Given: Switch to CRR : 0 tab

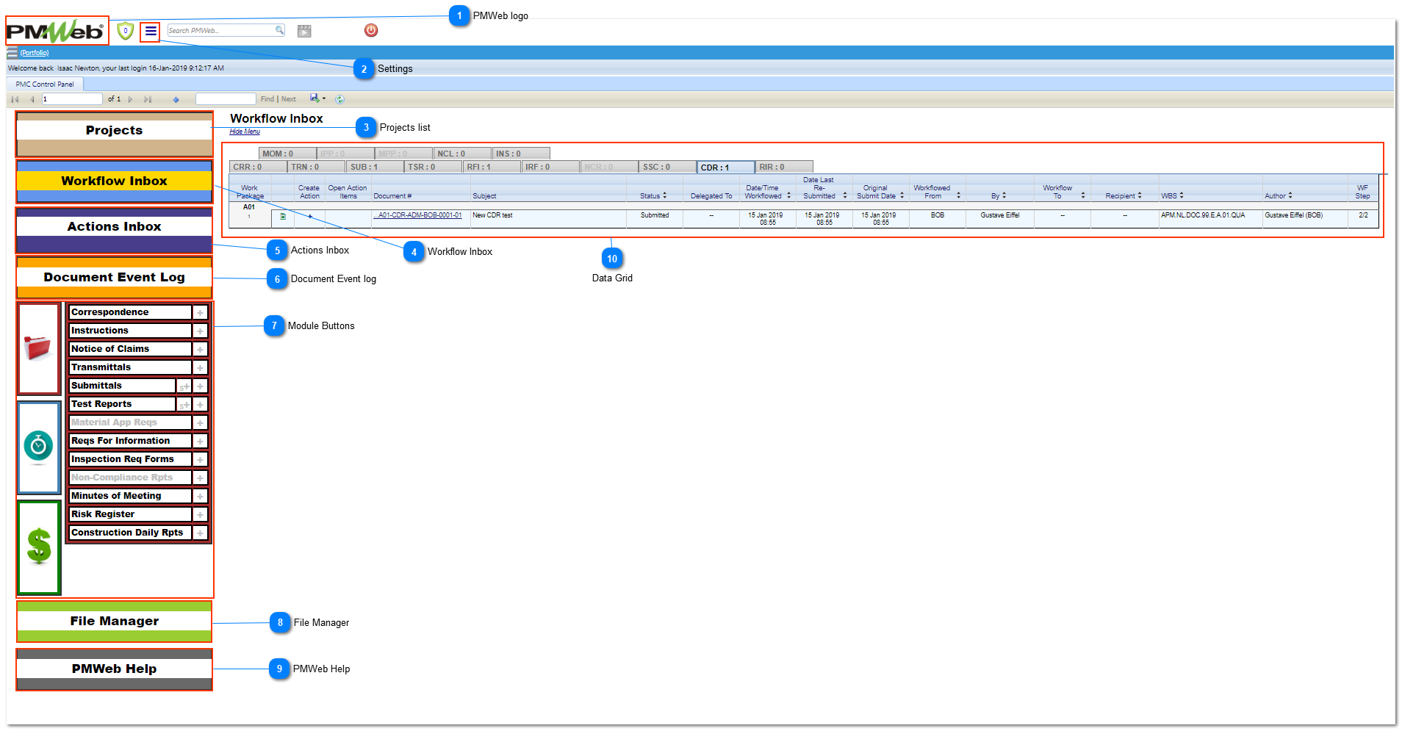Looking at the screenshot, I should [258, 168].
